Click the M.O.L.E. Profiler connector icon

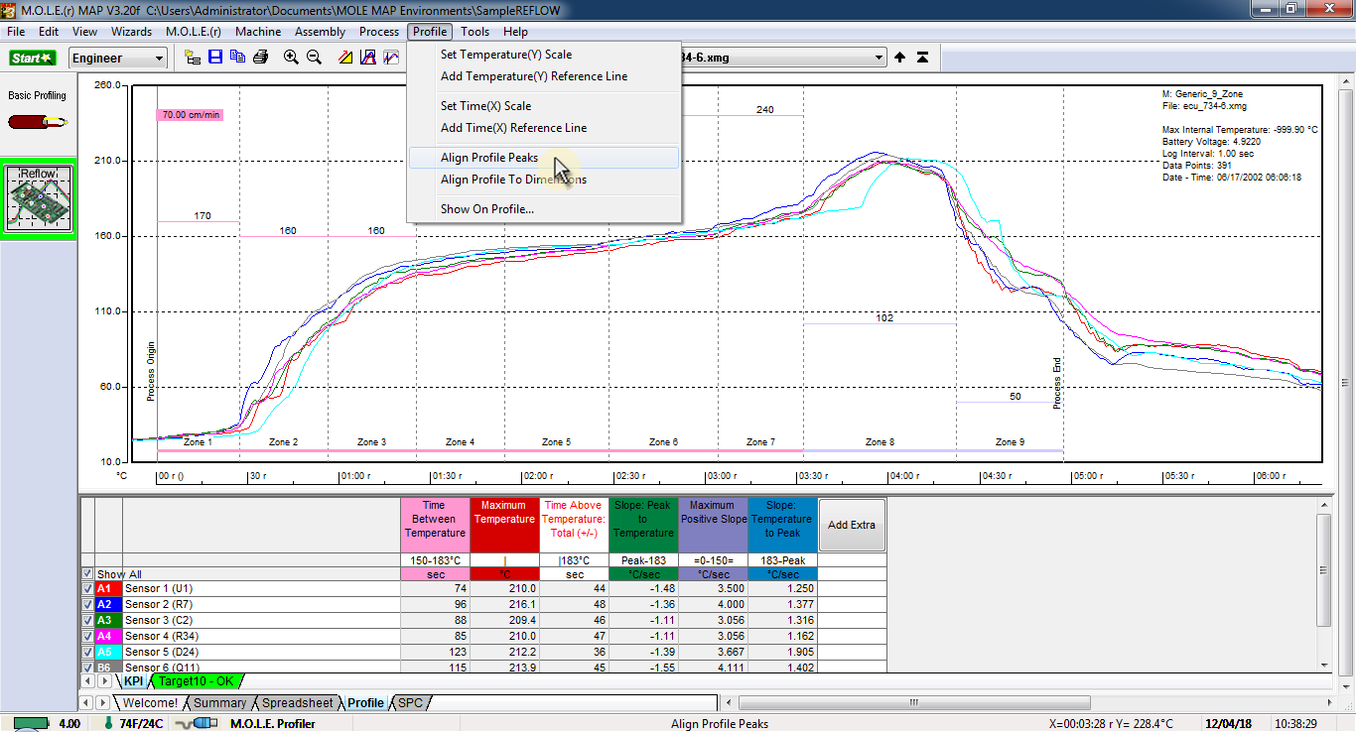(196, 723)
